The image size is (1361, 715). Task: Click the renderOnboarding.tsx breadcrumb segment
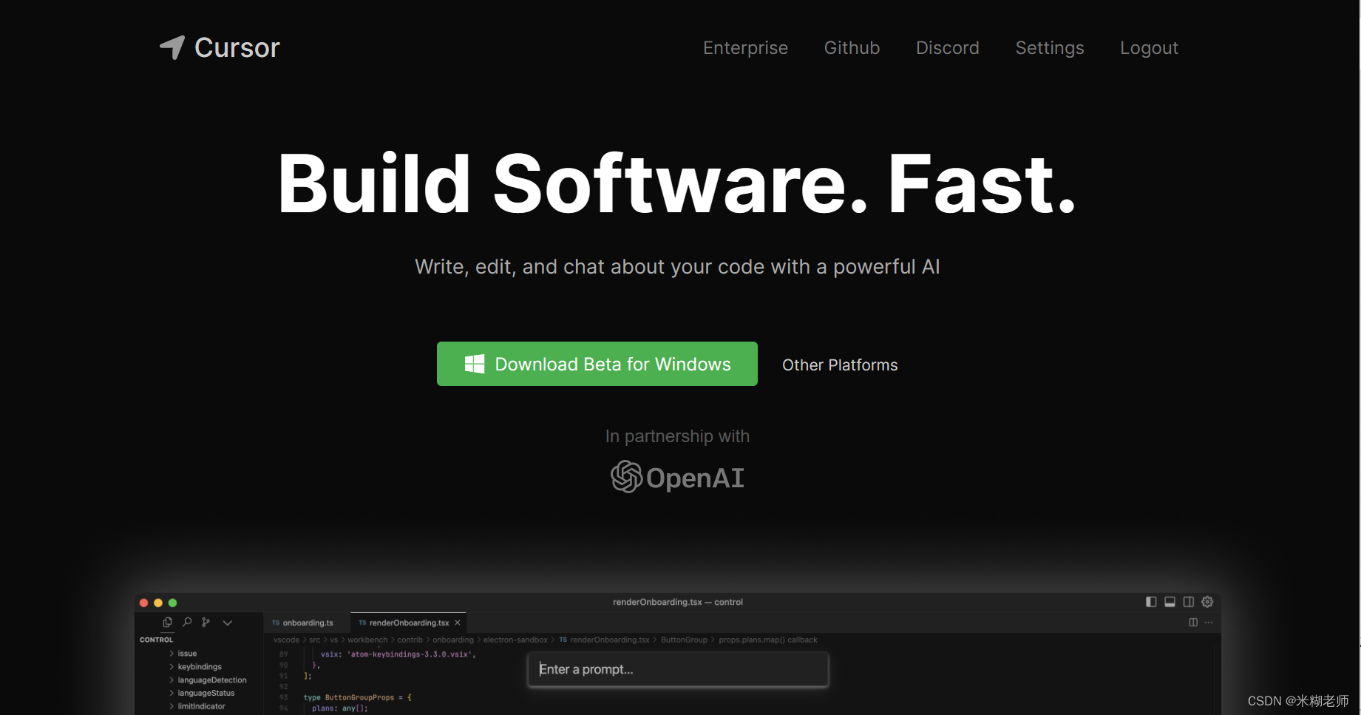[x=604, y=640]
